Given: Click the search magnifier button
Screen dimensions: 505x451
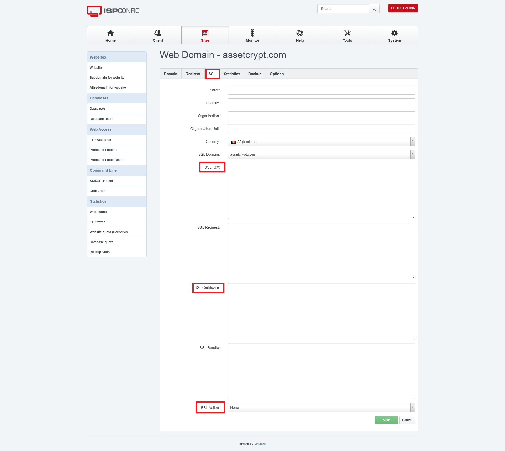Looking at the screenshot, I should point(374,9).
